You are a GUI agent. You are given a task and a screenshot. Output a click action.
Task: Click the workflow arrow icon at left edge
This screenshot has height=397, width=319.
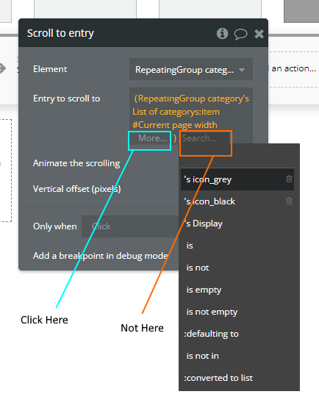2,68
